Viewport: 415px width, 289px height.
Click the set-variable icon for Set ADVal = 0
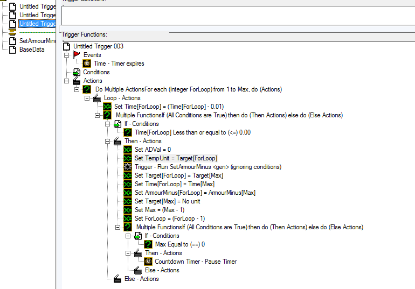tap(128, 150)
